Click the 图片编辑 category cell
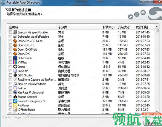162x127 pixels. click(x=64, y=110)
